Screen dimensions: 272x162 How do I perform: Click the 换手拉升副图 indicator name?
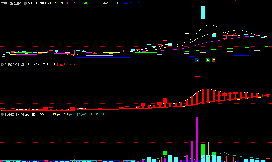coord(14,114)
